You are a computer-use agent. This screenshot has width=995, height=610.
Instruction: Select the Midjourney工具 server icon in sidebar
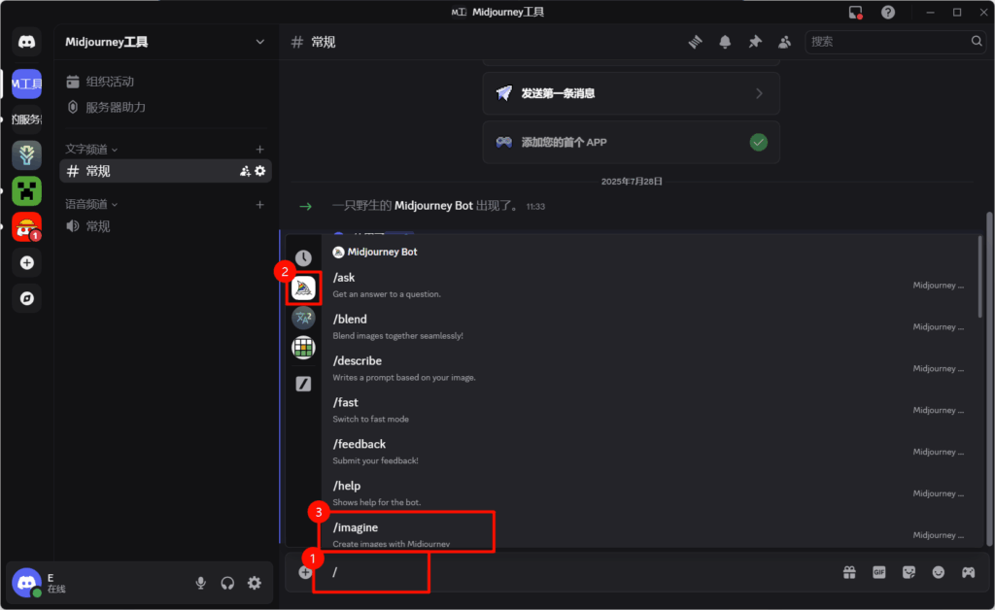tap(26, 84)
